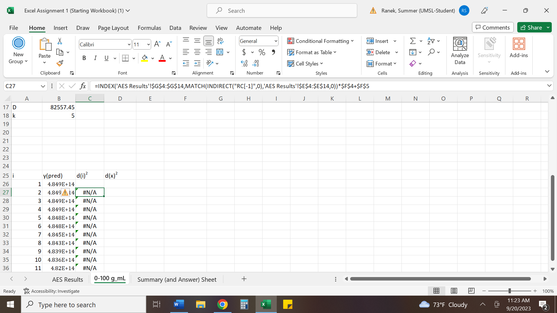
Task: Click the Share button
Action: pos(533,27)
